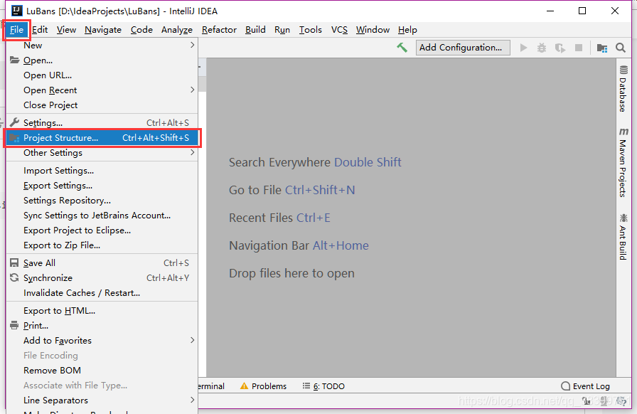Open the Code menu
Image resolution: width=637 pixels, height=414 pixels.
pyautogui.click(x=141, y=30)
